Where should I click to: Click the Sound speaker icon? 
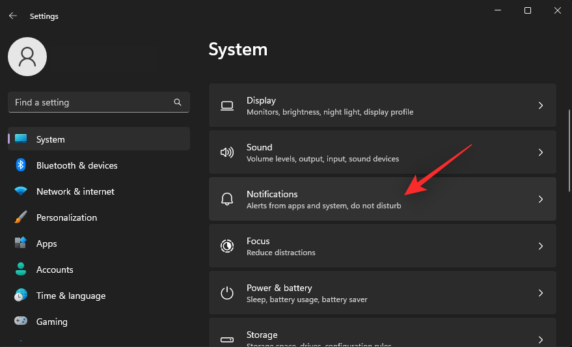(227, 152)
